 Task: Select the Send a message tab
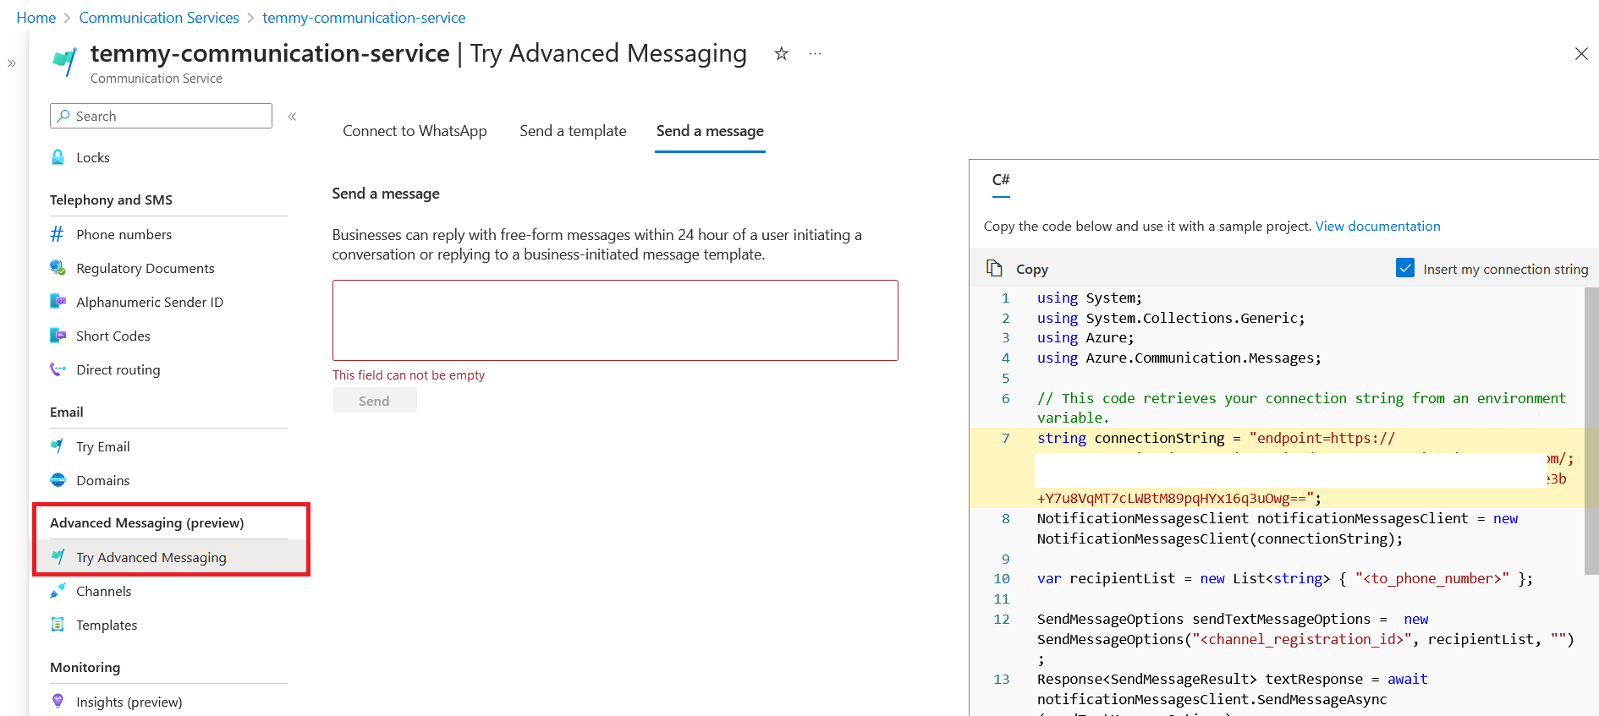(x=710, y=131)
